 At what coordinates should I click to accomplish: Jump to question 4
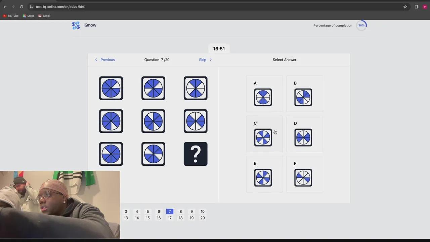(x=137, y=211)
